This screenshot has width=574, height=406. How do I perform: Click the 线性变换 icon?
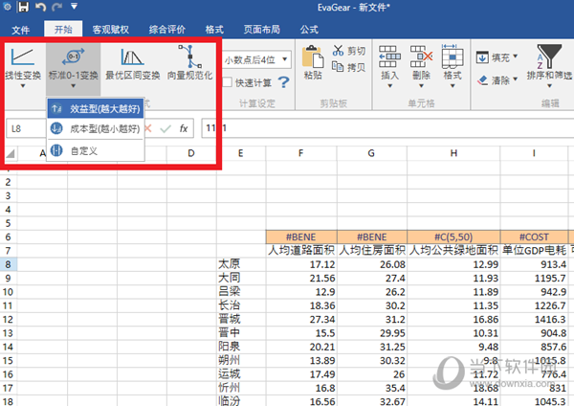point(23,56)
